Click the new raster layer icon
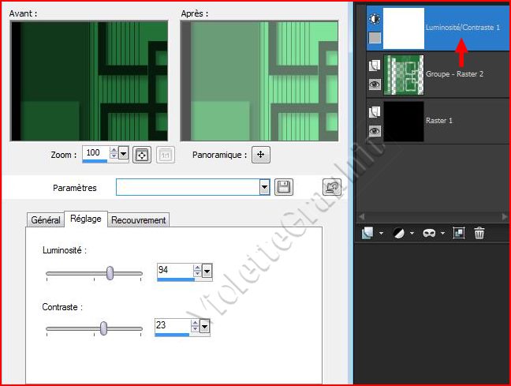Screen dimensions: 511x386 (x=368, y=233)
